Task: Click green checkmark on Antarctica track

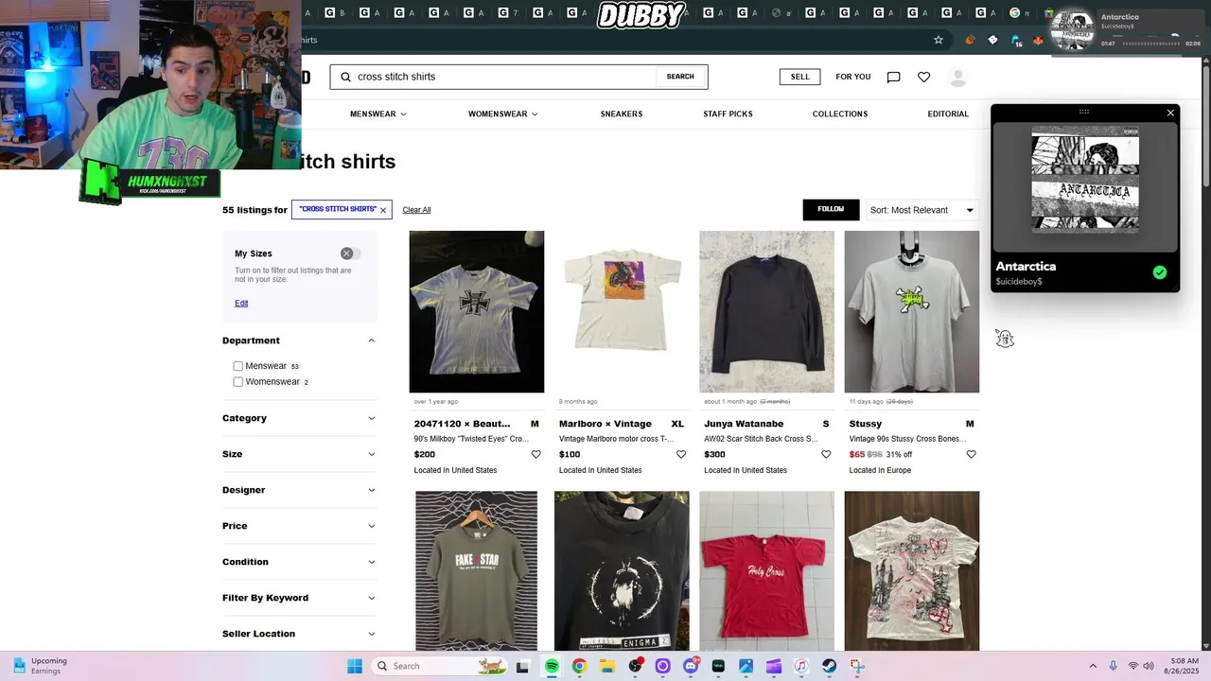Action: pos(1160,272)
